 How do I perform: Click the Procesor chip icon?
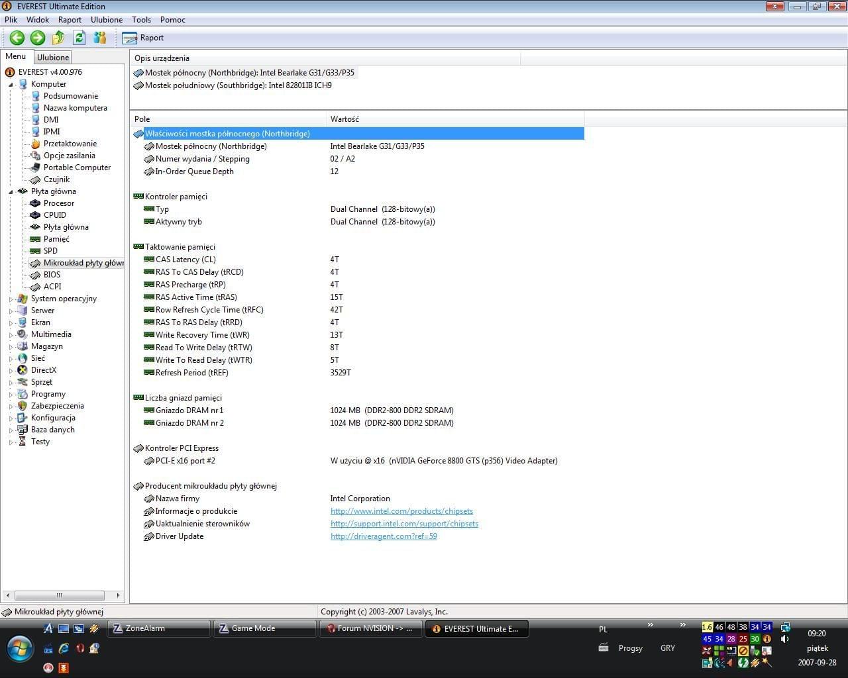36,203
